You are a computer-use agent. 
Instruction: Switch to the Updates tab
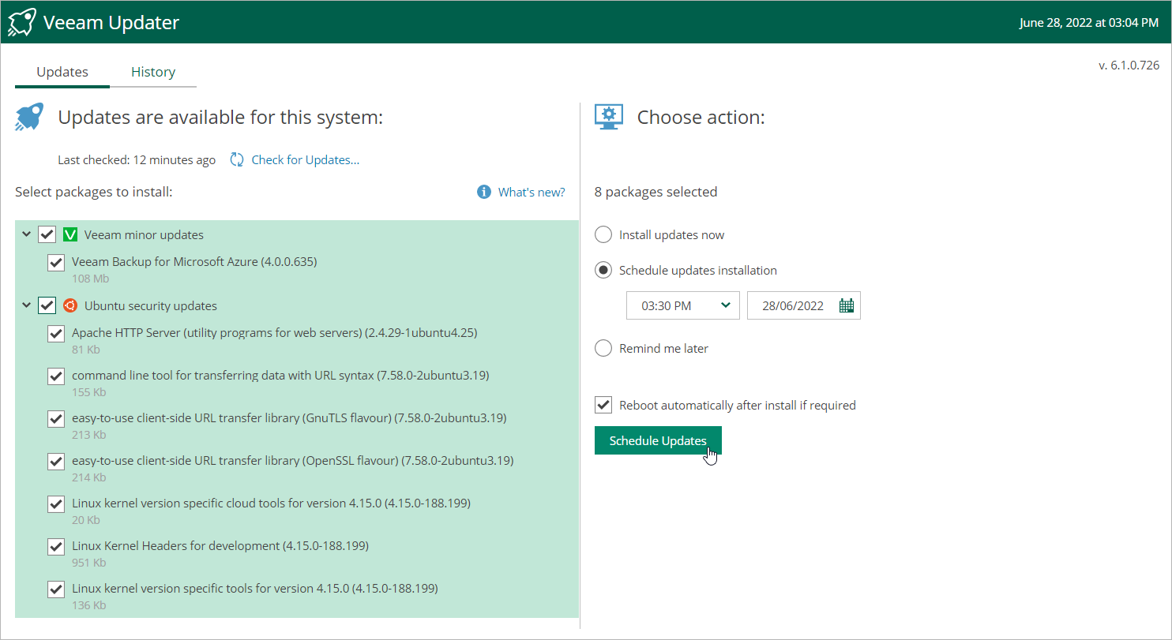tap(62, 72)
